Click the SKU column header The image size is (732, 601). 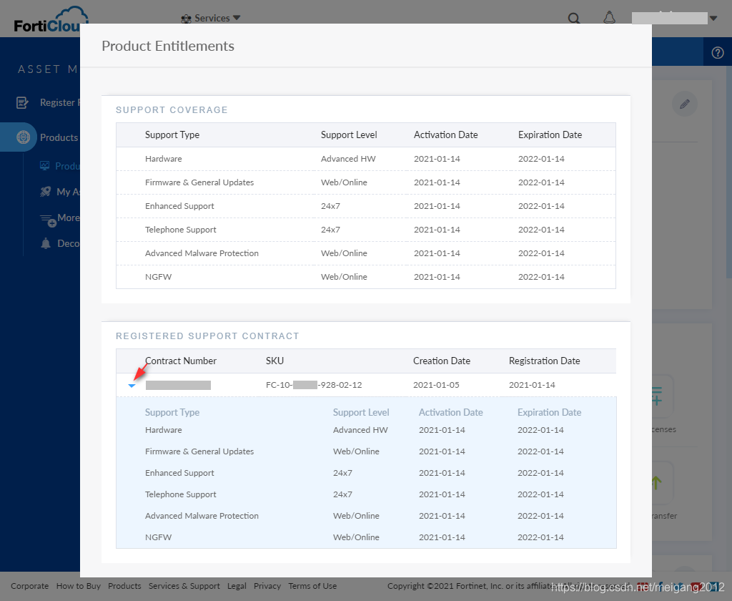[274, 361]
